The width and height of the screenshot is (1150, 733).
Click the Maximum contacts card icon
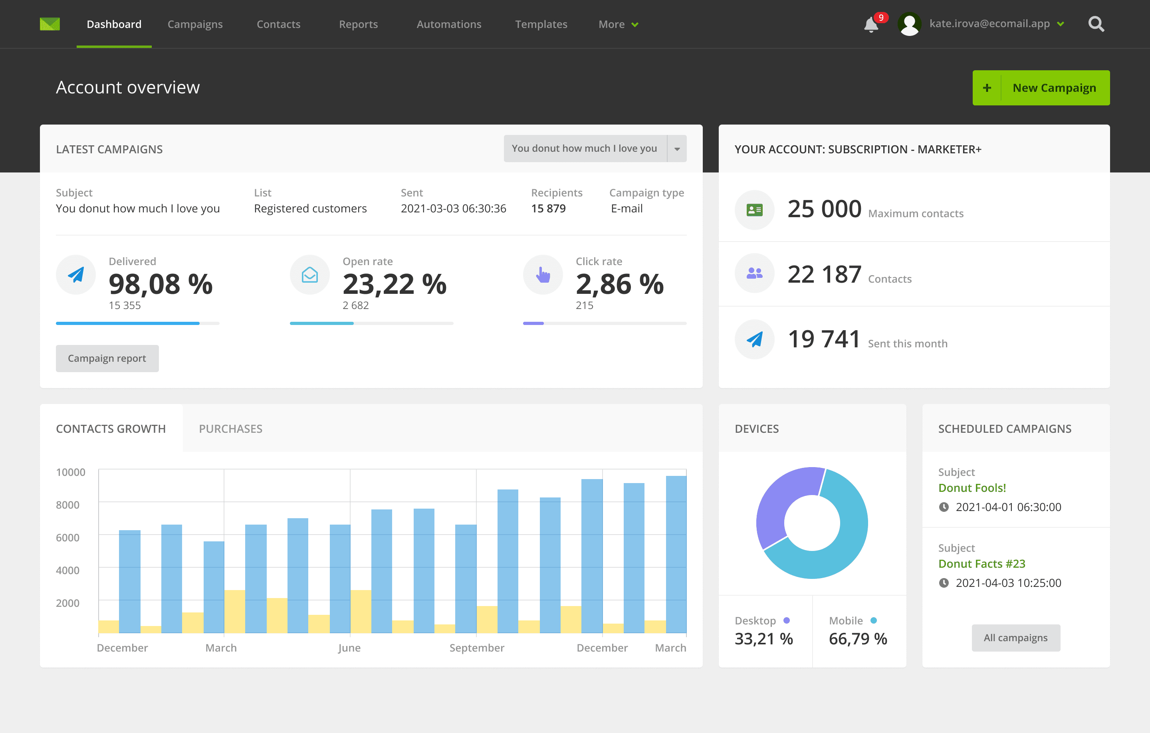pos(754,210)
